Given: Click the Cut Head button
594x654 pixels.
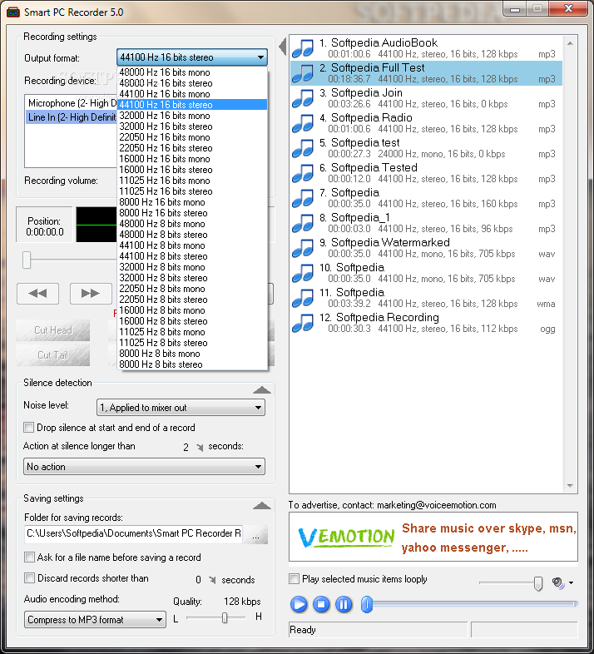Looking at the screenshot, I should click(53, 330).
